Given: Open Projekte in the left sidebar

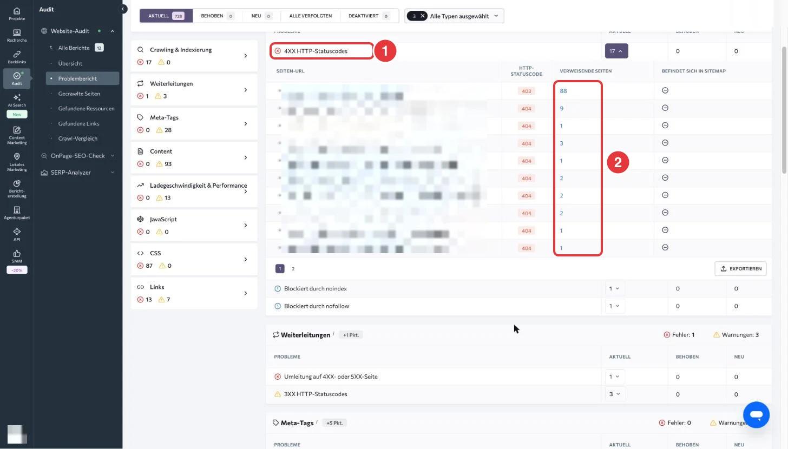Looking at the screenshot, I should pyautogui.click(x=17, y=14).
